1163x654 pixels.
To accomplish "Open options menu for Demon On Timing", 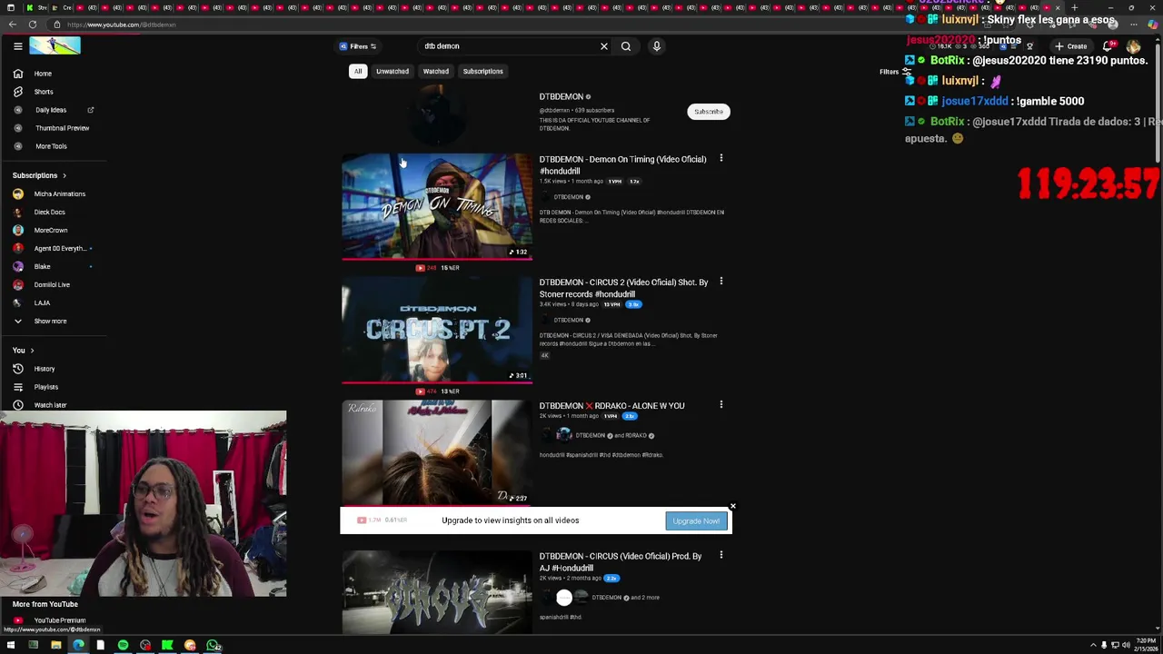I will [721, 159].
